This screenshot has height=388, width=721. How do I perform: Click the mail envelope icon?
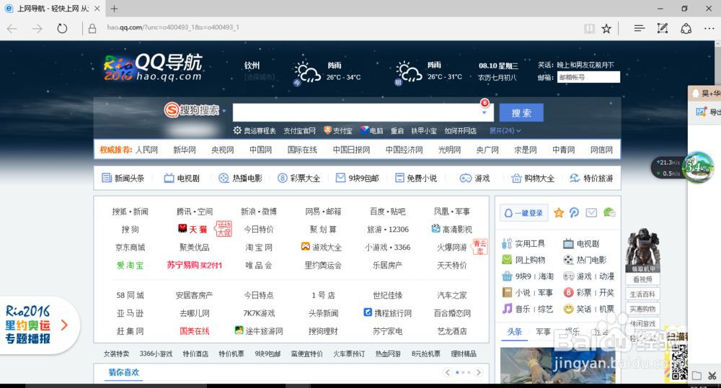pos(591,212)
